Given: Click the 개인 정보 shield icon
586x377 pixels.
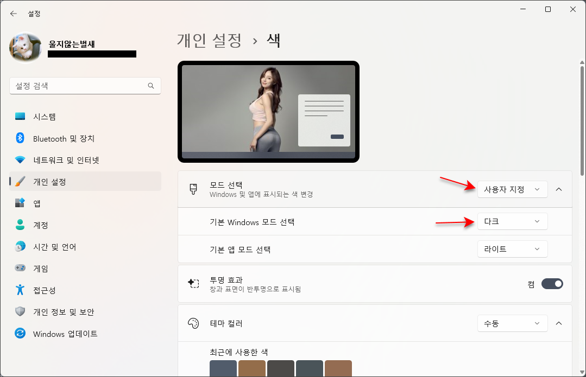Looking at the screenshot, I should 20,311.
